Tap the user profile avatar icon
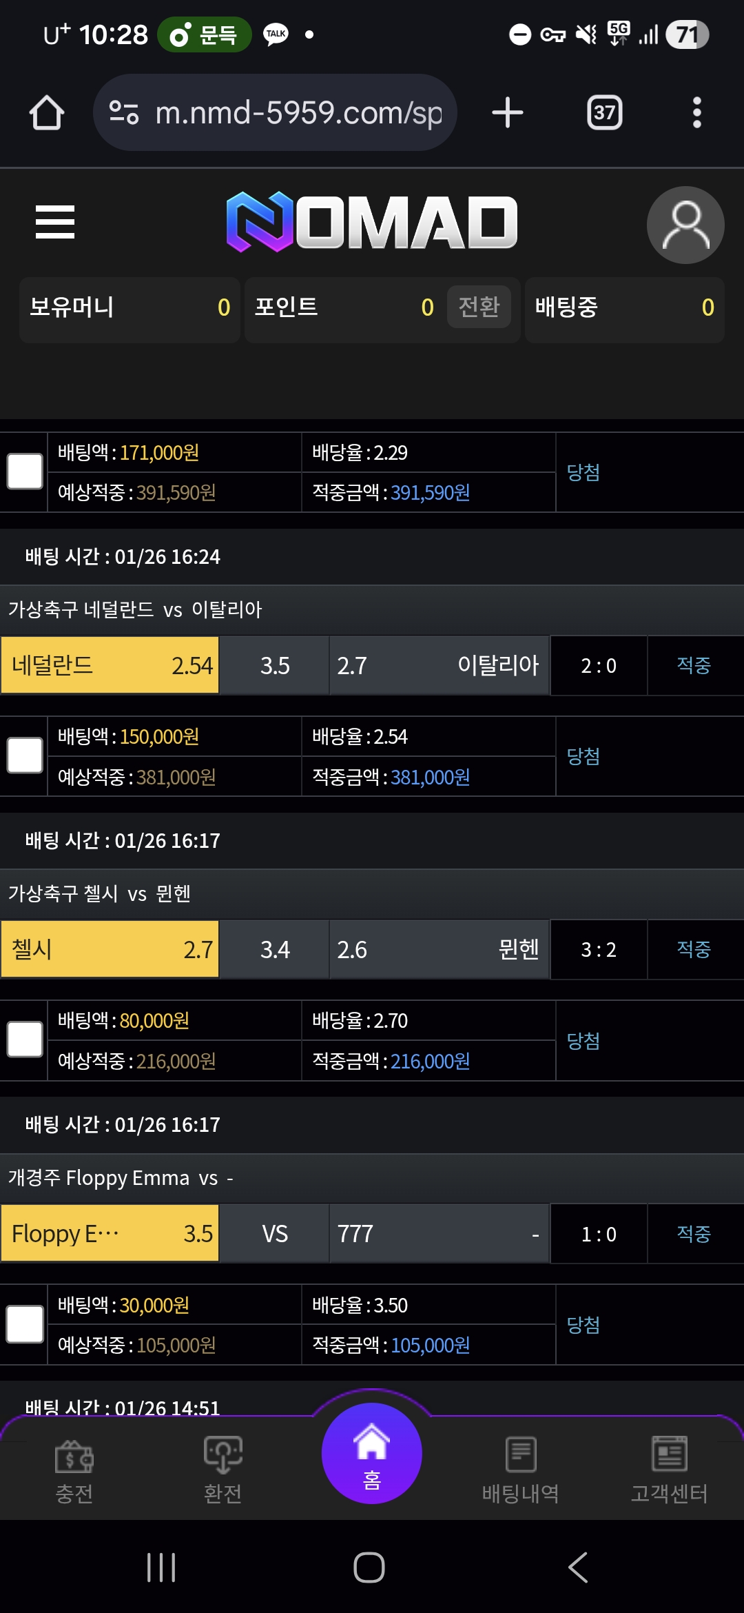Viewport: 744px width, 1613px height. [x=685, y=225]
